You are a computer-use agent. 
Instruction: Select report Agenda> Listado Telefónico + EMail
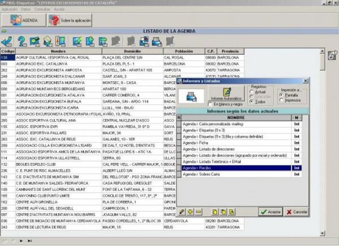(236, 161)
